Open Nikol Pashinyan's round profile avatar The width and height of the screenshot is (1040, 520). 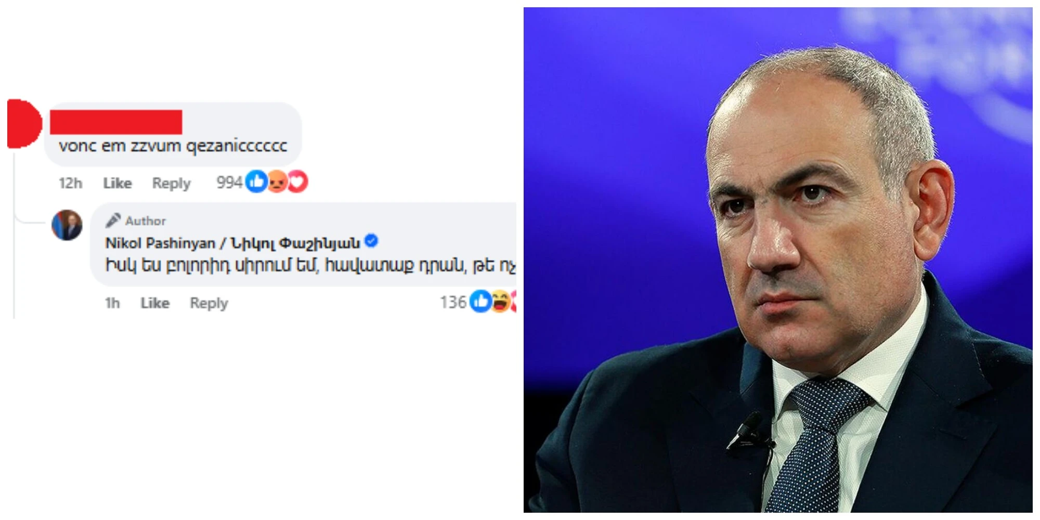(67, 225)
